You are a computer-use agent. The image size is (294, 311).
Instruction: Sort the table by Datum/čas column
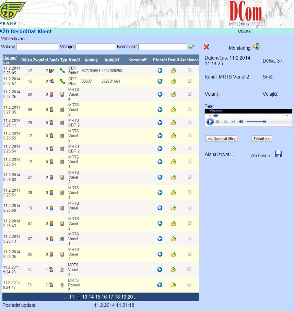(x=10, y=60)
